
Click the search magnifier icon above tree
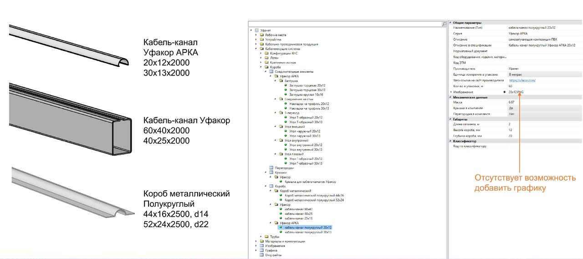pos(444,24)
